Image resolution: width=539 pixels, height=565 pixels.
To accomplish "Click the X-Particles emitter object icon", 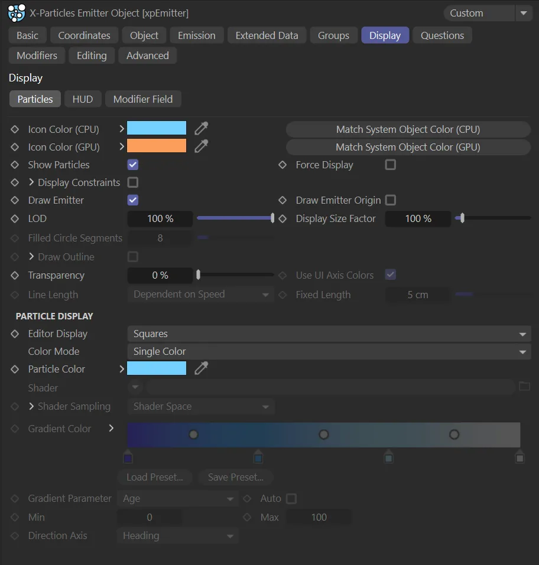I will tap(17, 12).
